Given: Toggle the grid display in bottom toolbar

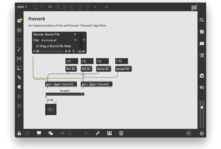Looking at the screenshot, I should 70,133.
